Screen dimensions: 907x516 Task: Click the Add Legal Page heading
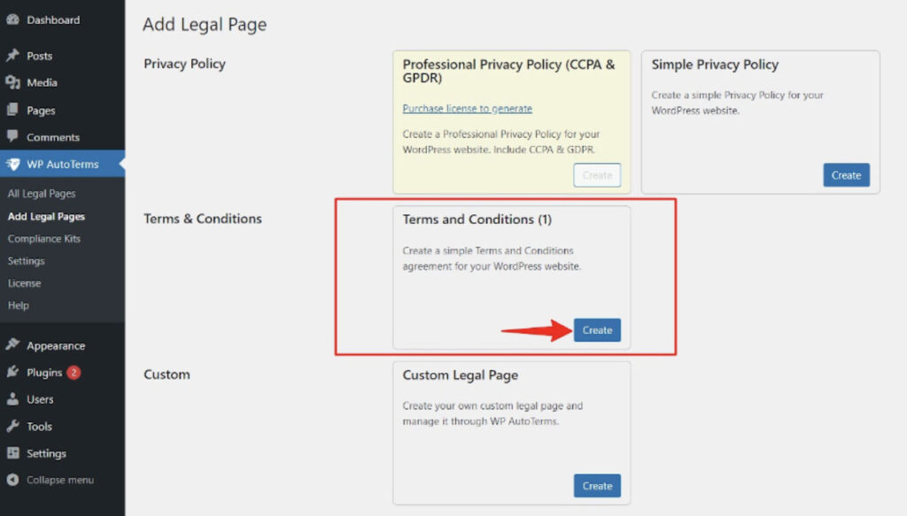click(x=205, y=24)
